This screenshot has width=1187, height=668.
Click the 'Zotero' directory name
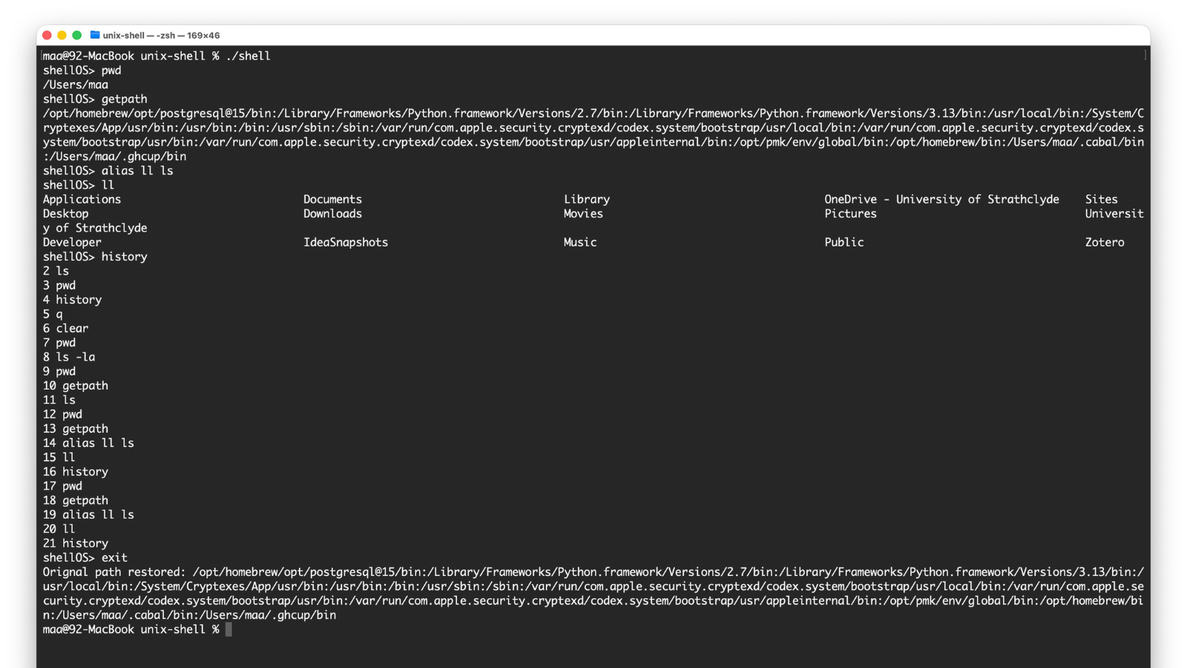1105,242
